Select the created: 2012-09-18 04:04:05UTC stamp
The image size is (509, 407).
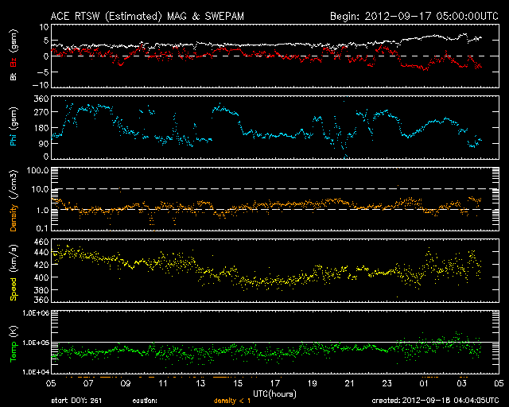435,401
